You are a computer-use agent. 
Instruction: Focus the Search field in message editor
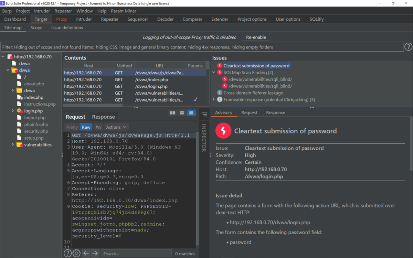click(x=136, y=254)
